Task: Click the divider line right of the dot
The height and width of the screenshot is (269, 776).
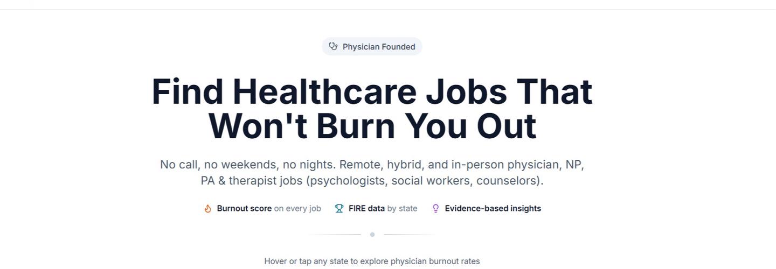Action: [408, 235]
